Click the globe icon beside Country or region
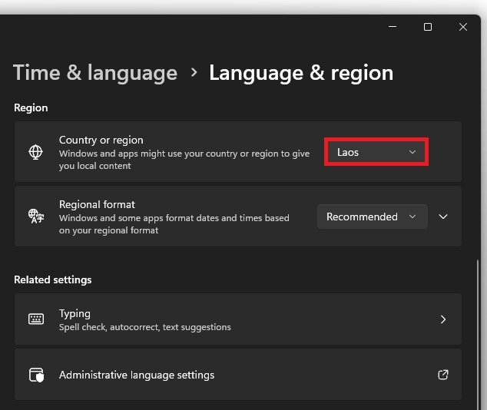487x410 pixels. tap(35, 152)
